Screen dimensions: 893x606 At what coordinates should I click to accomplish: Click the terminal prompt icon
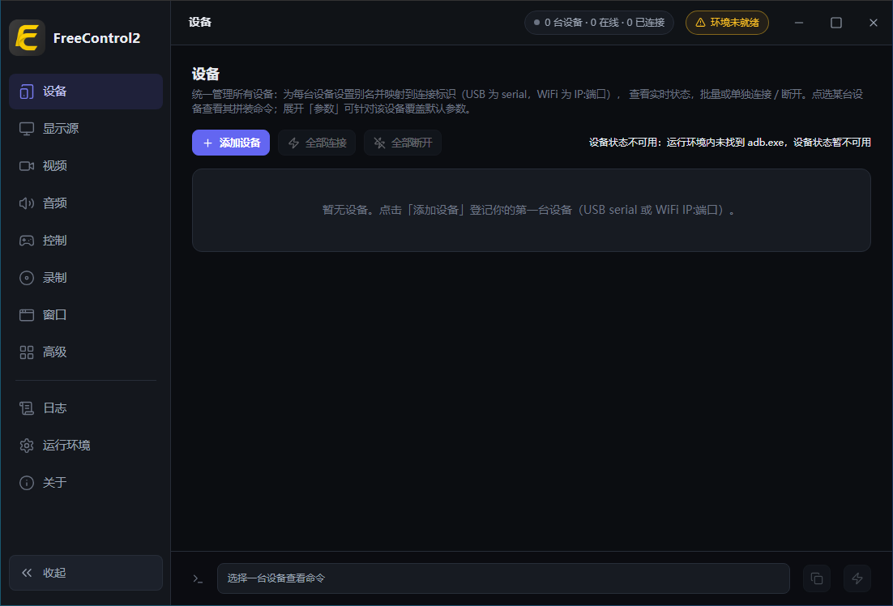click(x=198, y=578)
